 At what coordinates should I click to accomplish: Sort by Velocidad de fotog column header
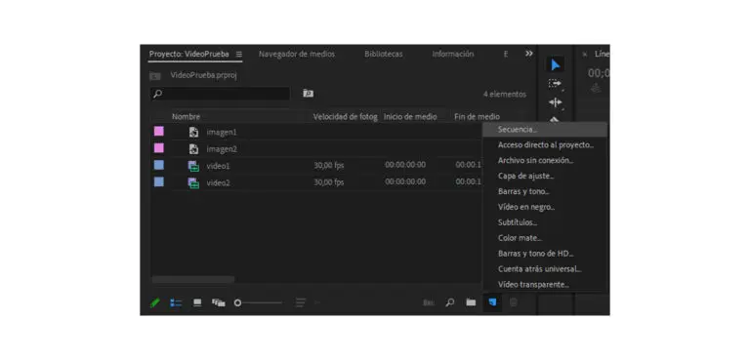point(345,117)
